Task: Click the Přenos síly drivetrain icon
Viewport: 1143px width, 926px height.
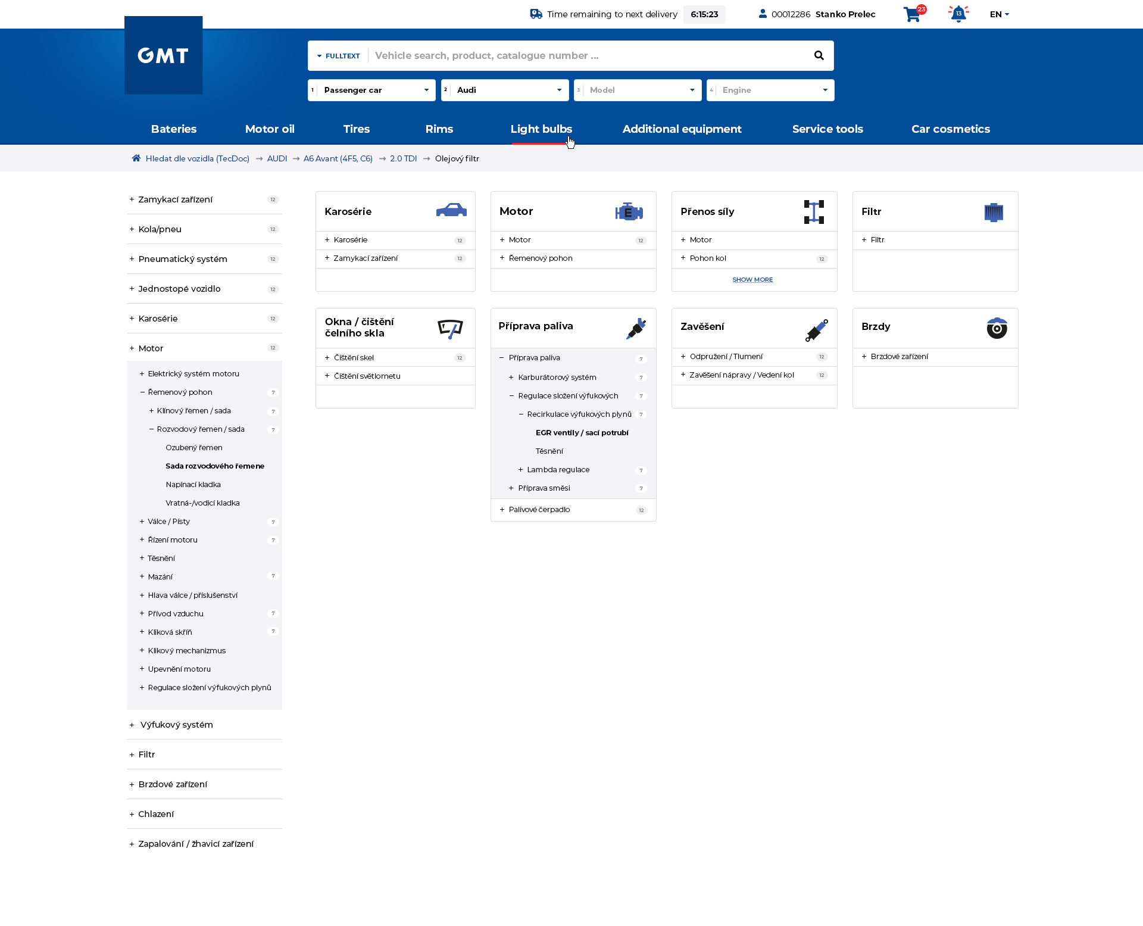Action: click(x=814, y=211)
